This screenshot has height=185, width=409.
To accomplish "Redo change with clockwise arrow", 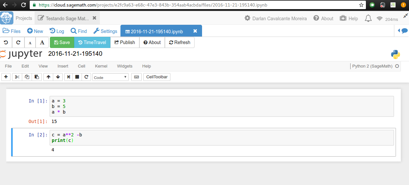I will click(18, 42).
